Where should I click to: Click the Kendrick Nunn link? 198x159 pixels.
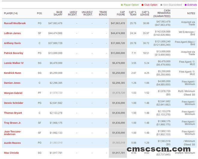[x=12, y=73]
